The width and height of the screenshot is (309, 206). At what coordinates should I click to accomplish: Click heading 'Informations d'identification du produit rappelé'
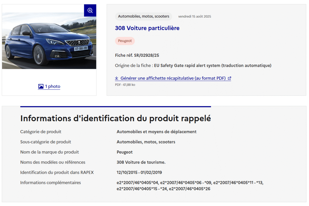[116, 118]
